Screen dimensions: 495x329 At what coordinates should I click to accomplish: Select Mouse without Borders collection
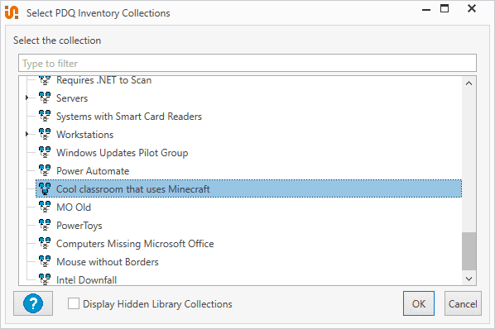tap(108, 262)
